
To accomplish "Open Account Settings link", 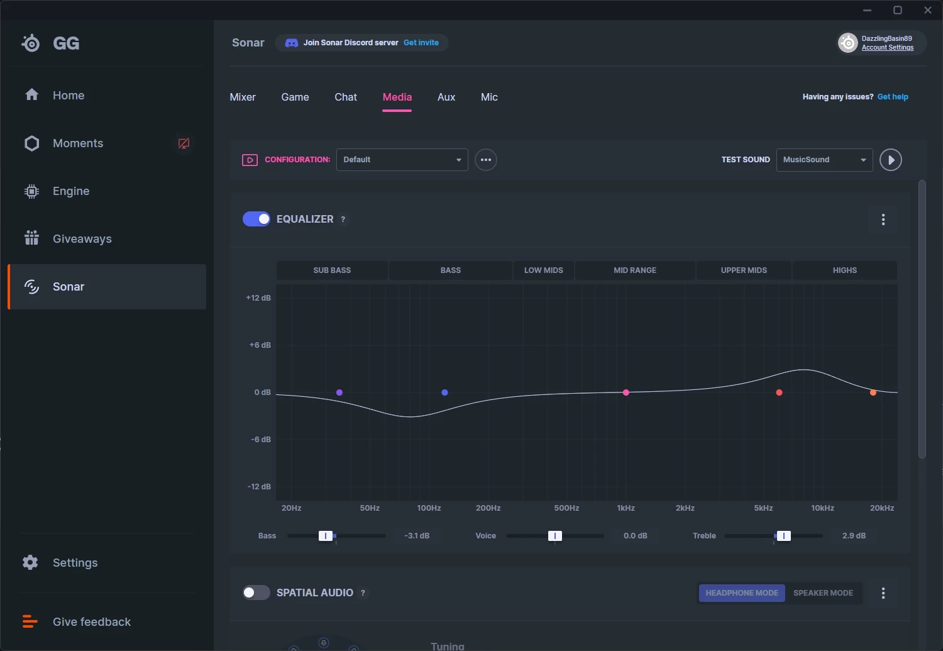I will pos(888,48).
